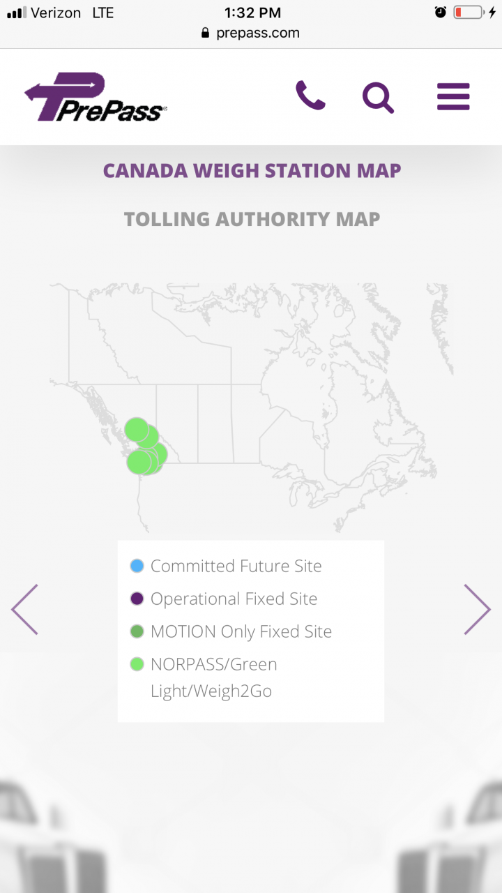Select Canada Weigh Station Map tab
Screen dimensions: 502x893
tap(252, 170)
